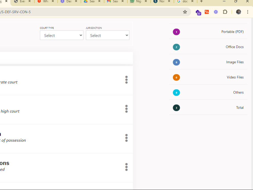
Task: Open options menu for 'rate court' row
Action: (126, 80)
